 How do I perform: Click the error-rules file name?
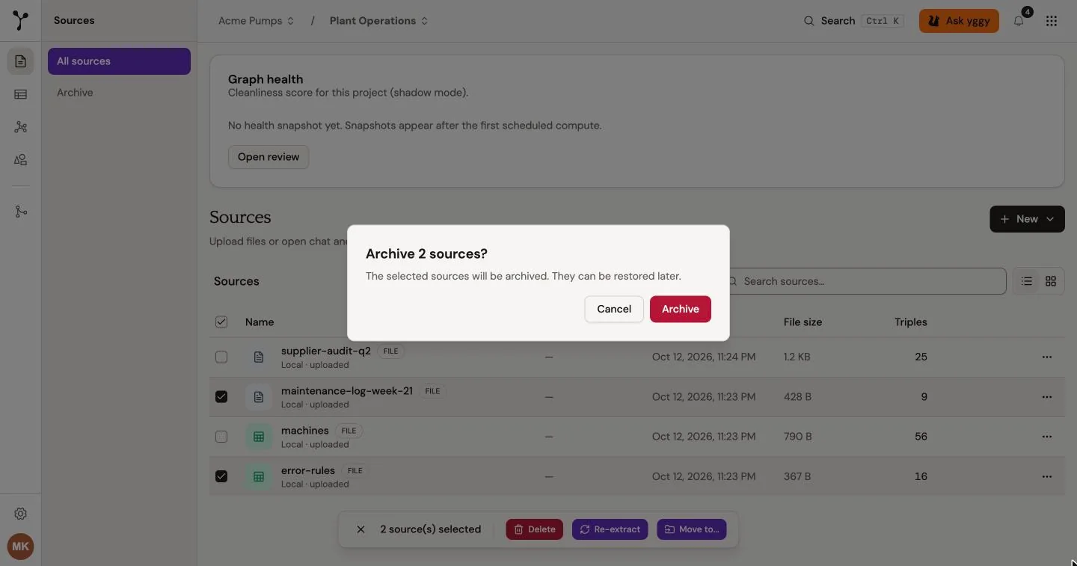(308, 470)
